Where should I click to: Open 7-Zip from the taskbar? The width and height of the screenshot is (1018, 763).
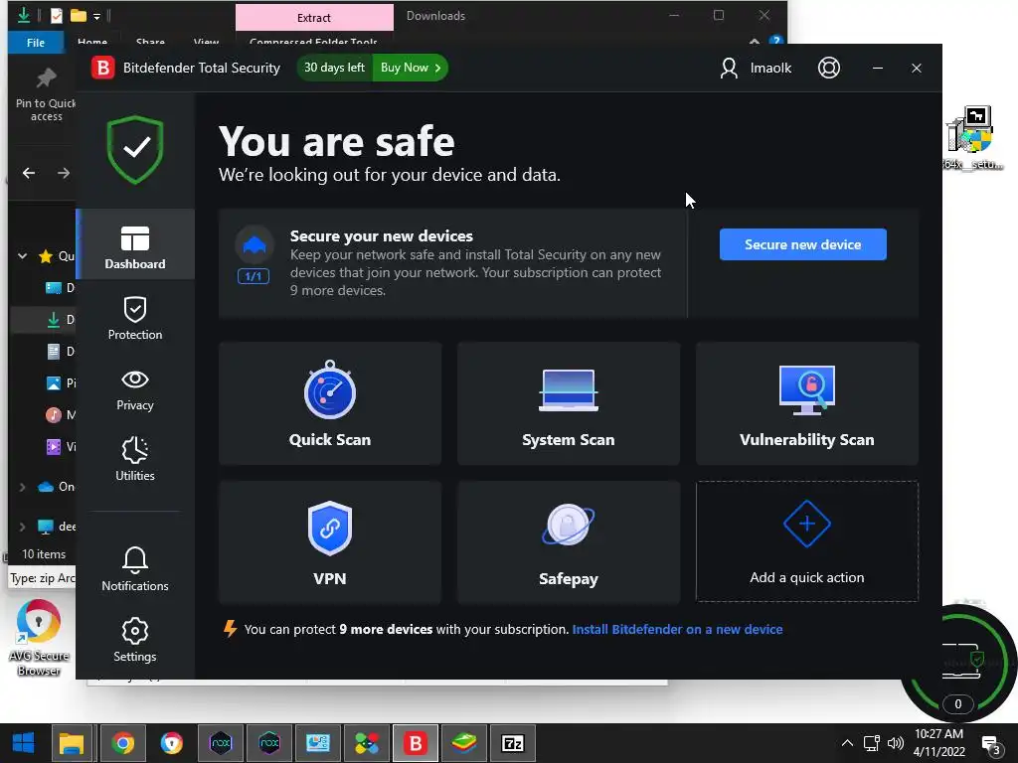tap(513, 743)
